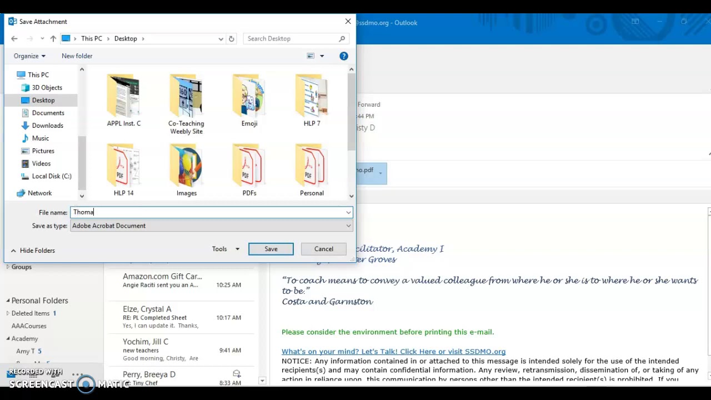
Task: Click the Save button
Action: coord(271,249)
